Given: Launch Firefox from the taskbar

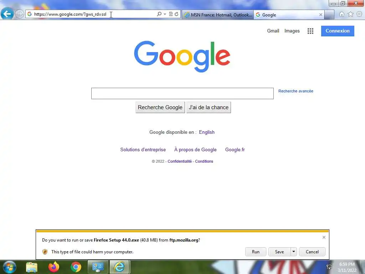Looking at the screenshot, I should (x=54, y=267).
